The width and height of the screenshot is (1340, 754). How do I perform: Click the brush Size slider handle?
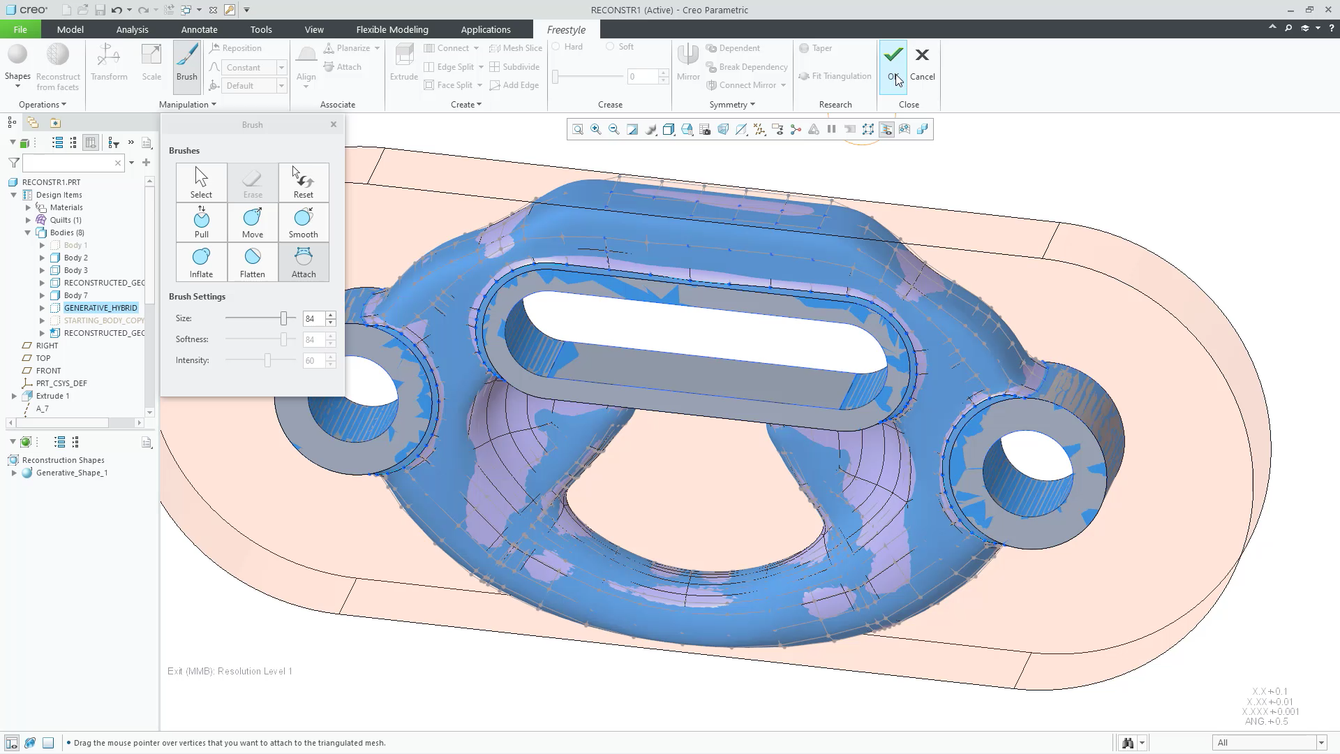coord(284,318)
